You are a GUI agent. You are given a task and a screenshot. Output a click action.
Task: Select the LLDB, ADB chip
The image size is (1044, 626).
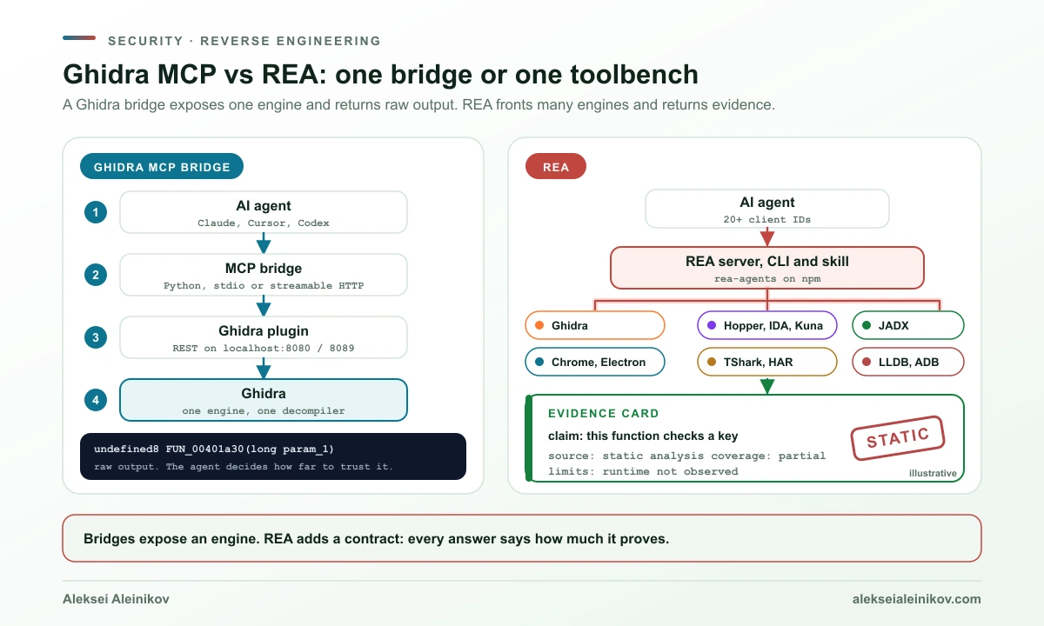coord(908,362)
